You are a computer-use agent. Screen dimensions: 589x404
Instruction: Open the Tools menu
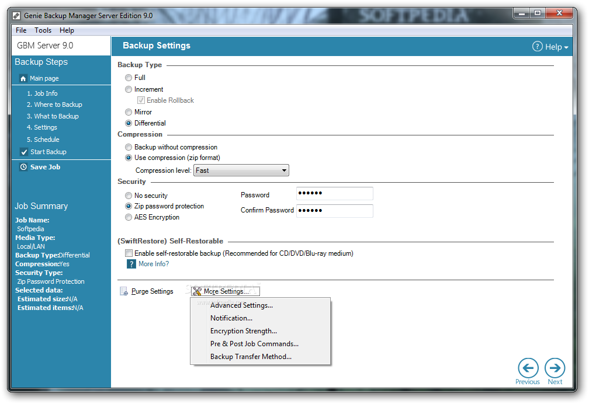coord(43,30)
